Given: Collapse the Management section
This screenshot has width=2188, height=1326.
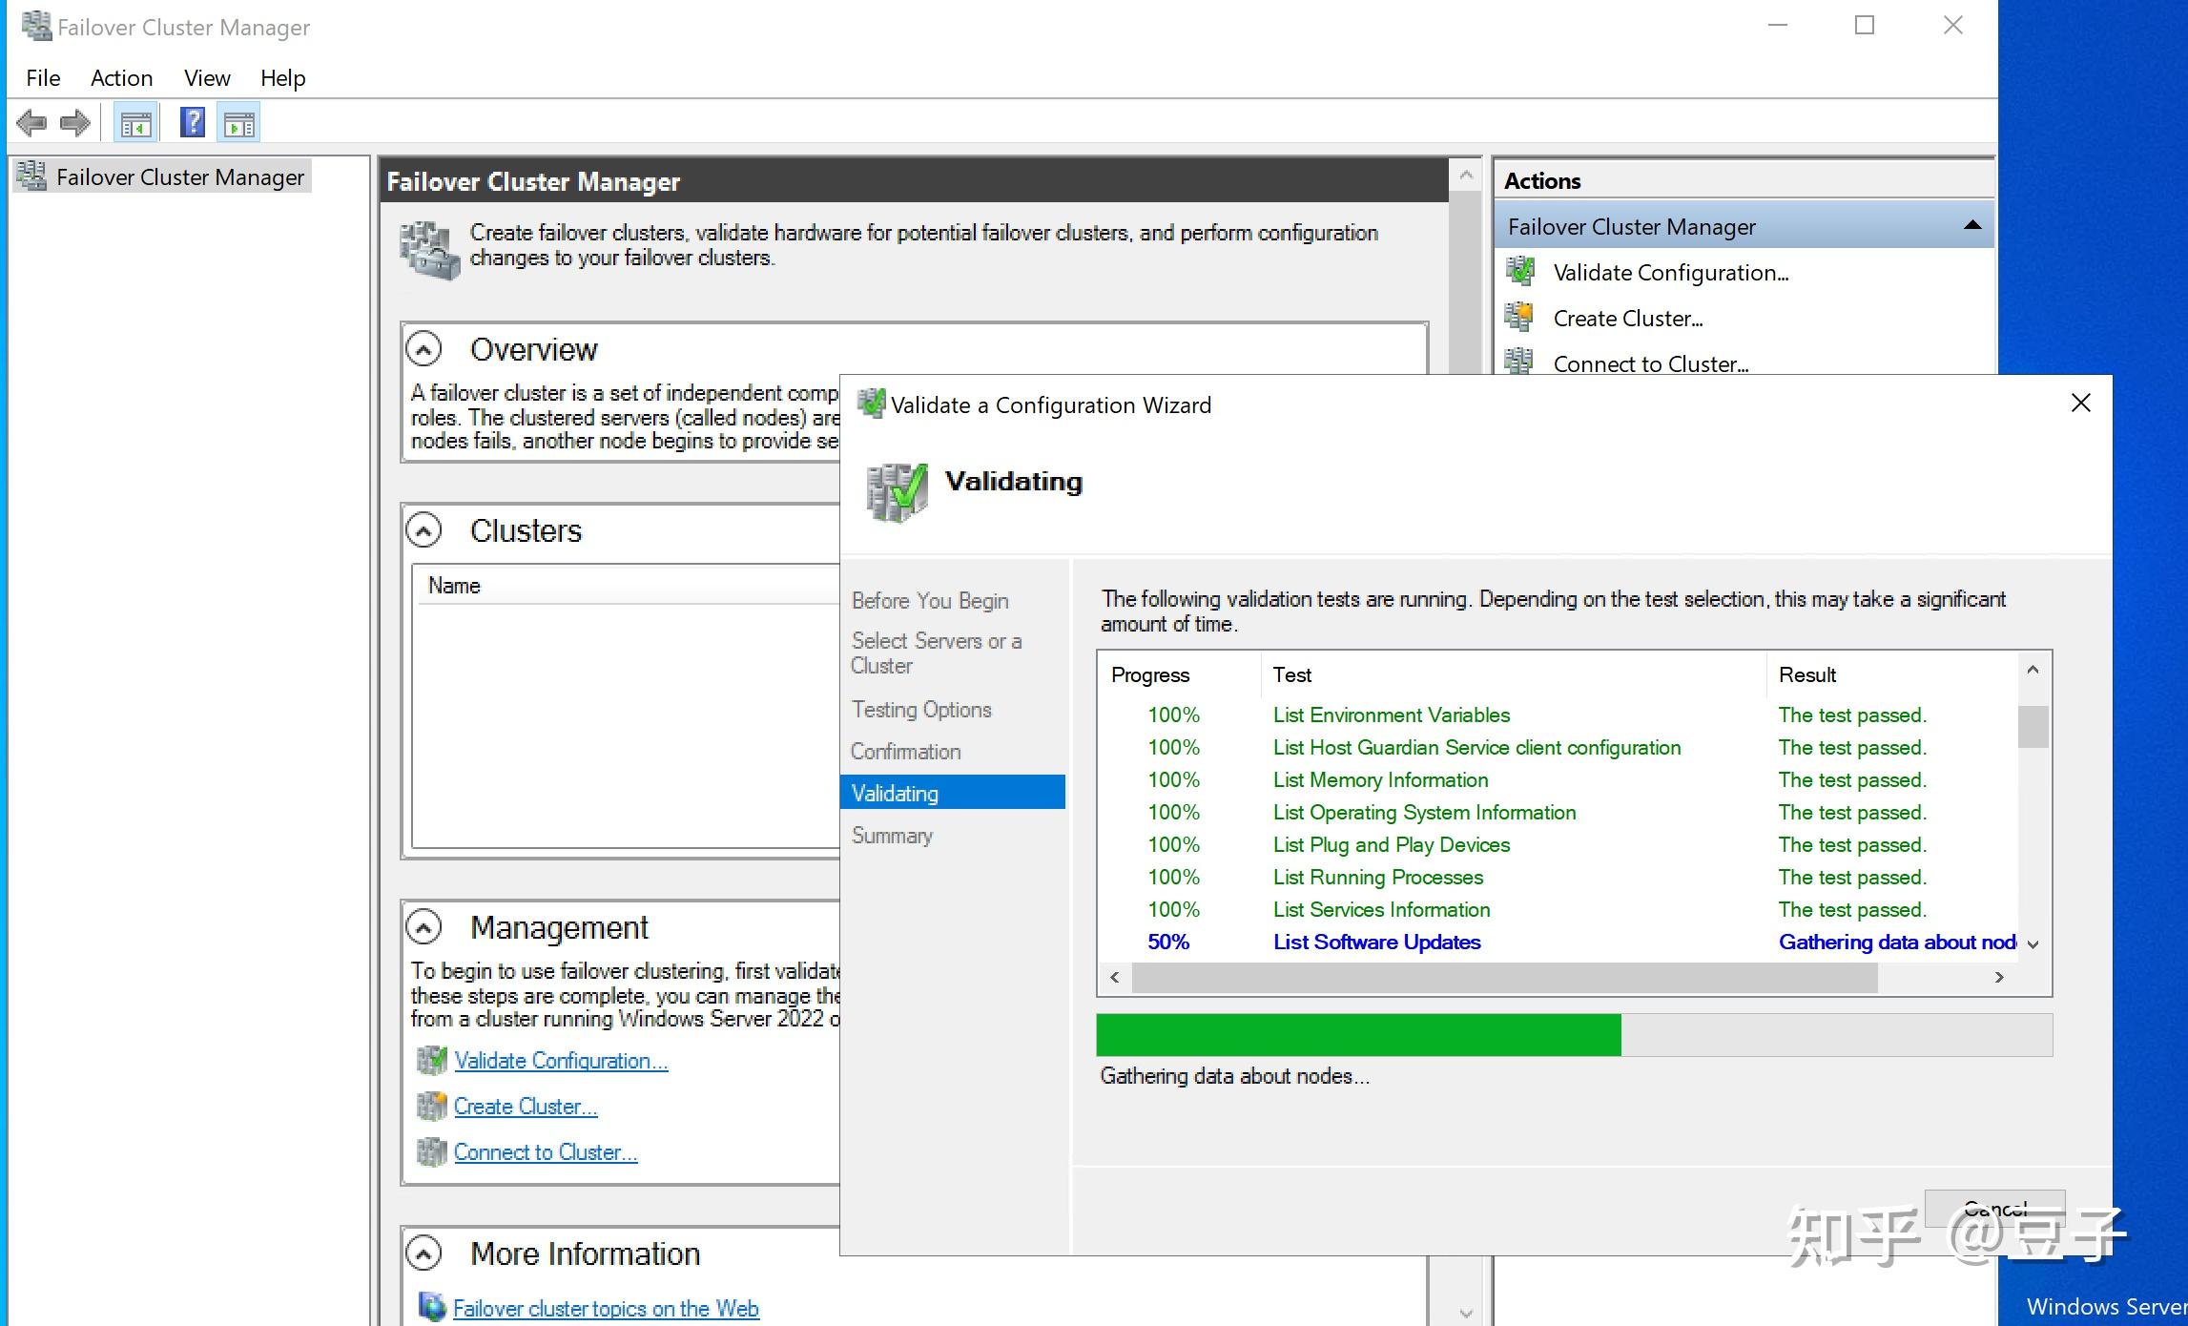Looking at the screenshot, I should tap(423, 926).
